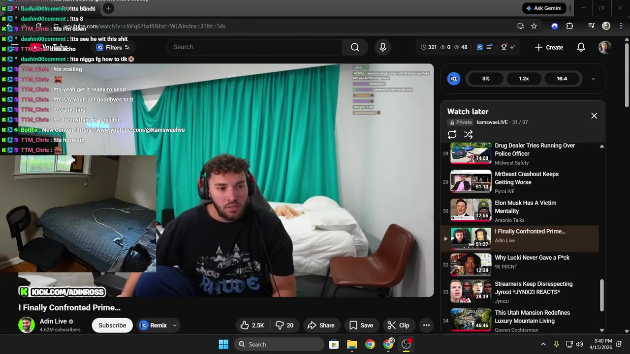
Task: Open more actions three-dot menu under video
Action: (426, 325)
